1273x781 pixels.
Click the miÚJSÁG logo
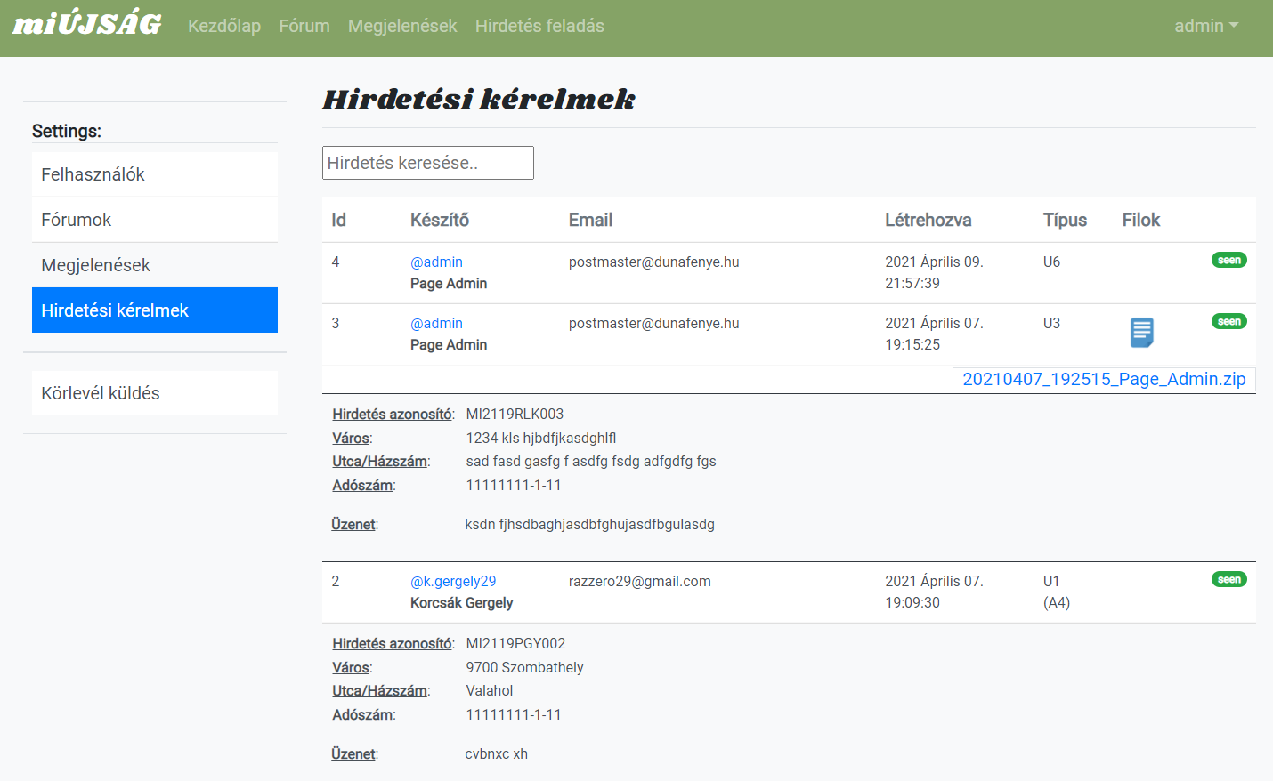(x=87, y=25)
